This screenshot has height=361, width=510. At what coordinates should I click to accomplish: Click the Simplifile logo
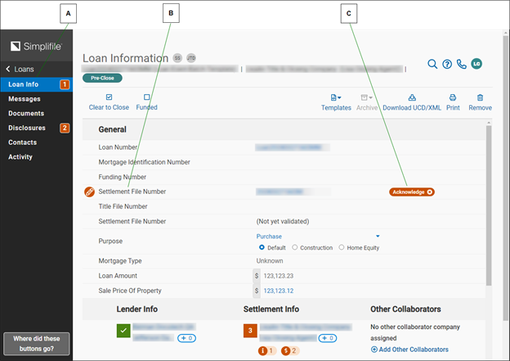click(x=36, y=47)
